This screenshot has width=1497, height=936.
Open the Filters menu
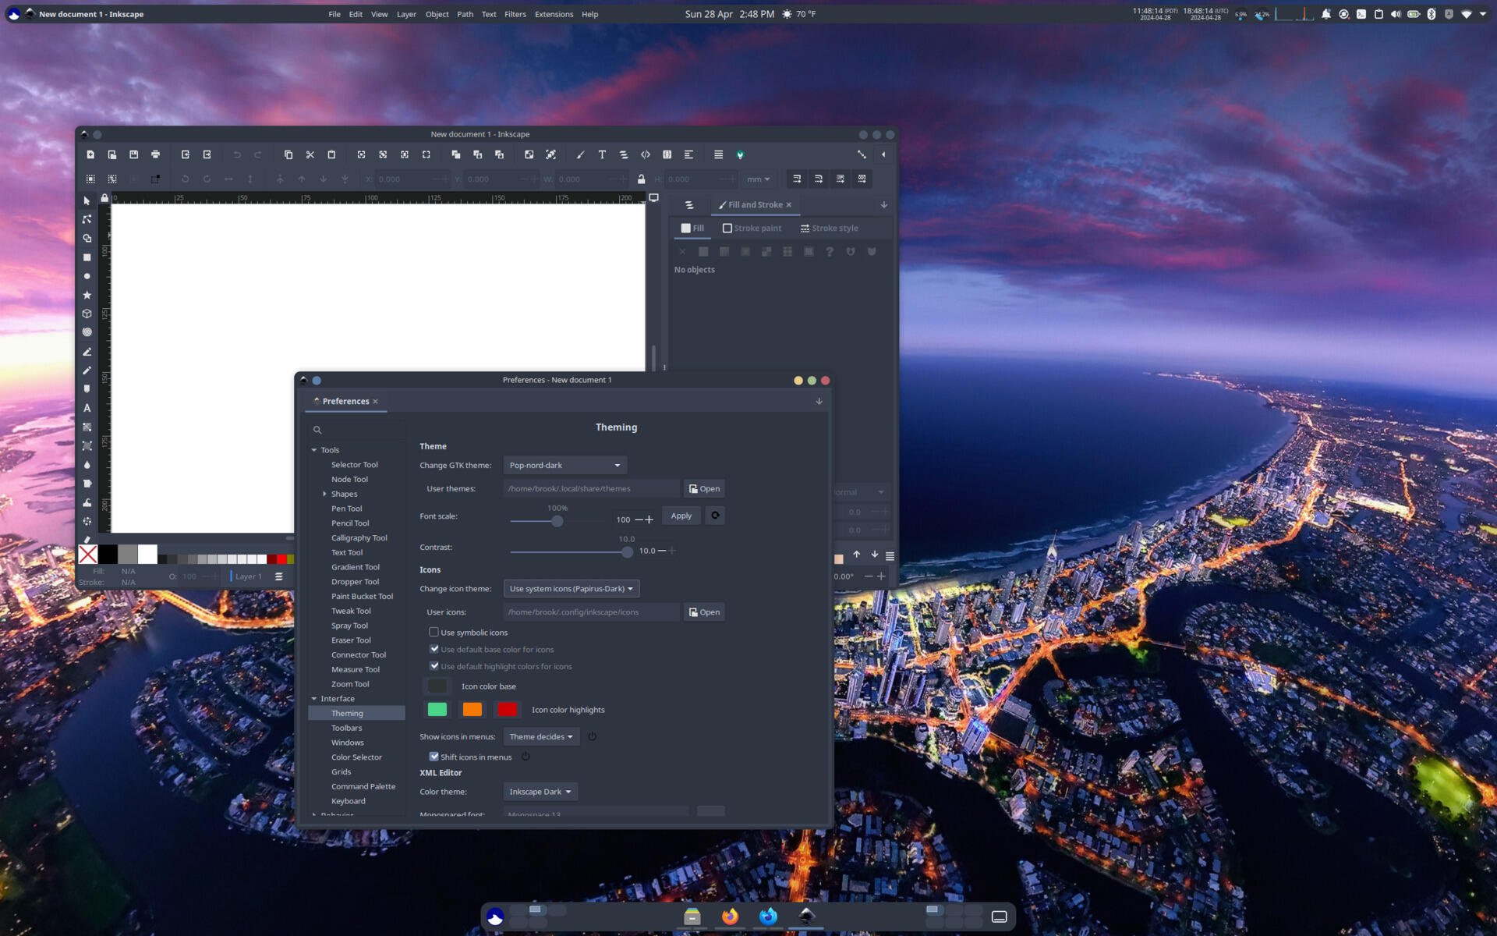pyautogui.click(x=515, y=14)
